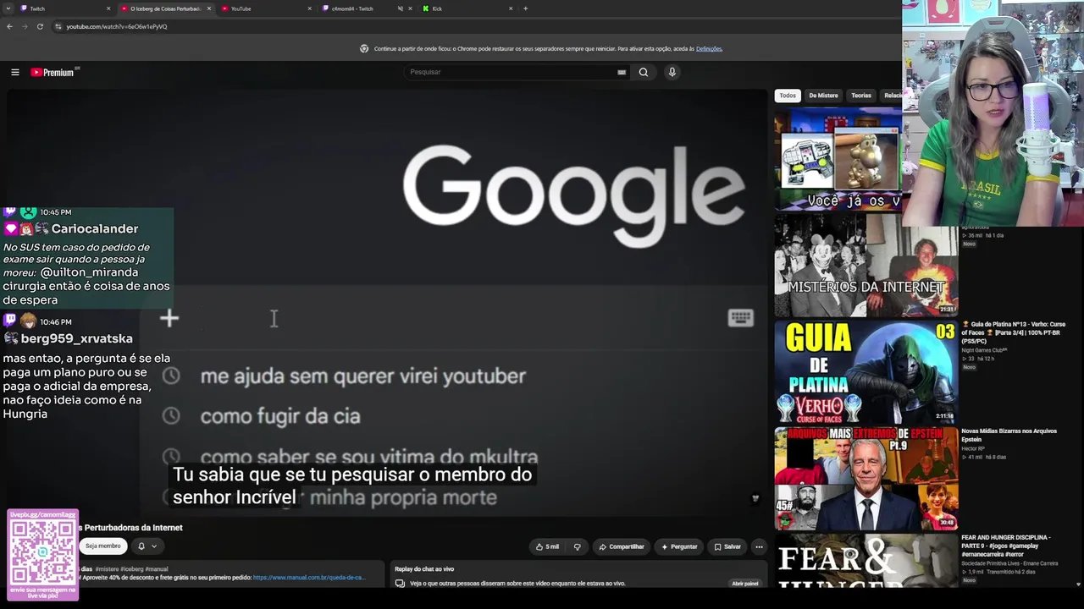This screenshot has width=1084, height=609.
Task: Click 'Replay do chat ao vivo' heading
Action: [x=424, y=569]
